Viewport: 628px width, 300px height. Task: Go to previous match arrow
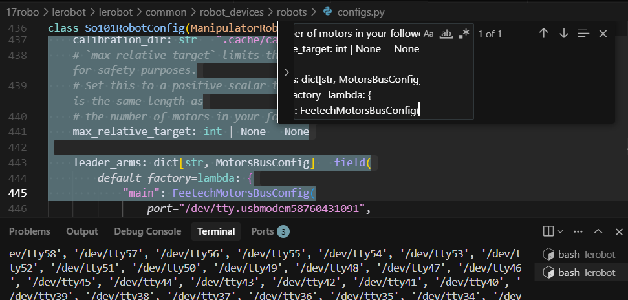[543, 33]
